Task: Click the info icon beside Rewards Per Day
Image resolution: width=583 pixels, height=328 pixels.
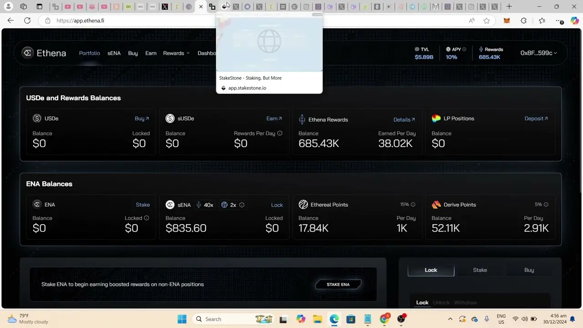Action: 280,133
